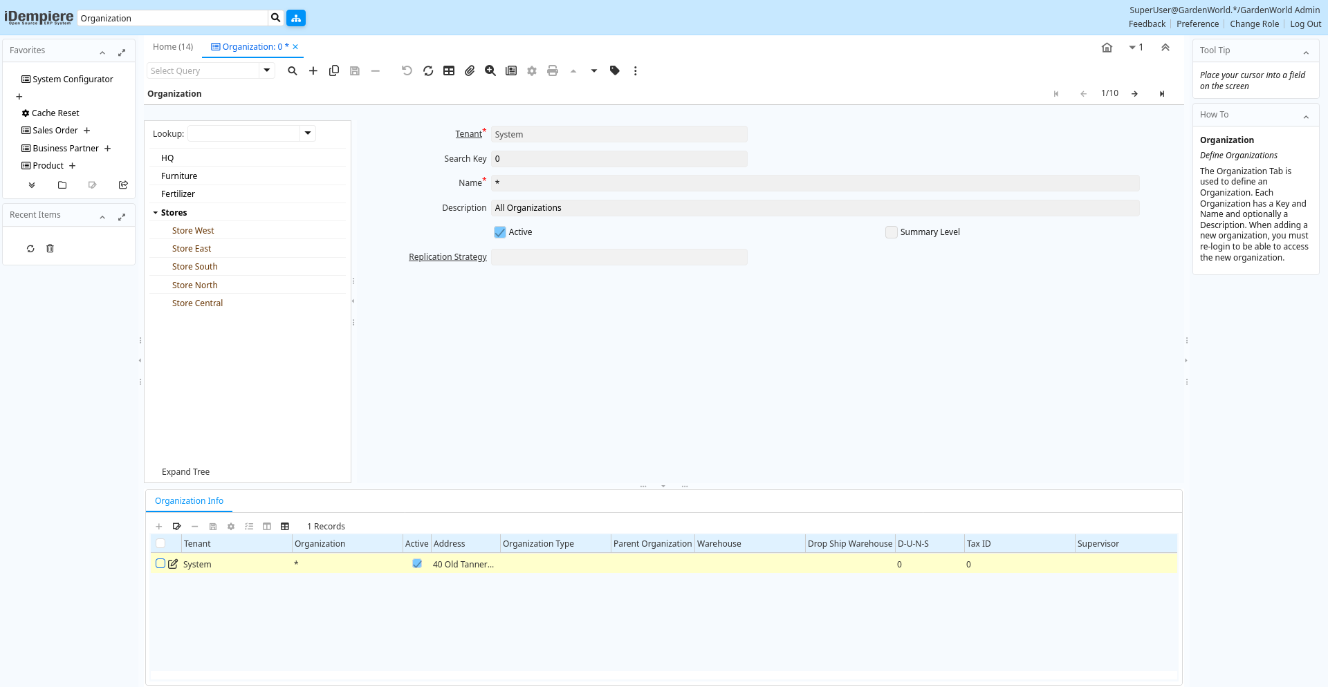
Task: Open the Lookup dropdown arrow
Action: point(308,133)
